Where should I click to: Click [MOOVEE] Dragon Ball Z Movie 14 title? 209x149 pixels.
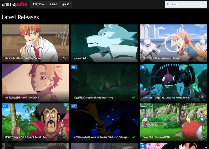coord(26,137)
